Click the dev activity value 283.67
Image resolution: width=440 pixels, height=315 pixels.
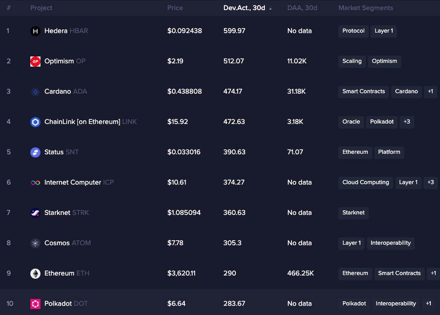point(234,304)
